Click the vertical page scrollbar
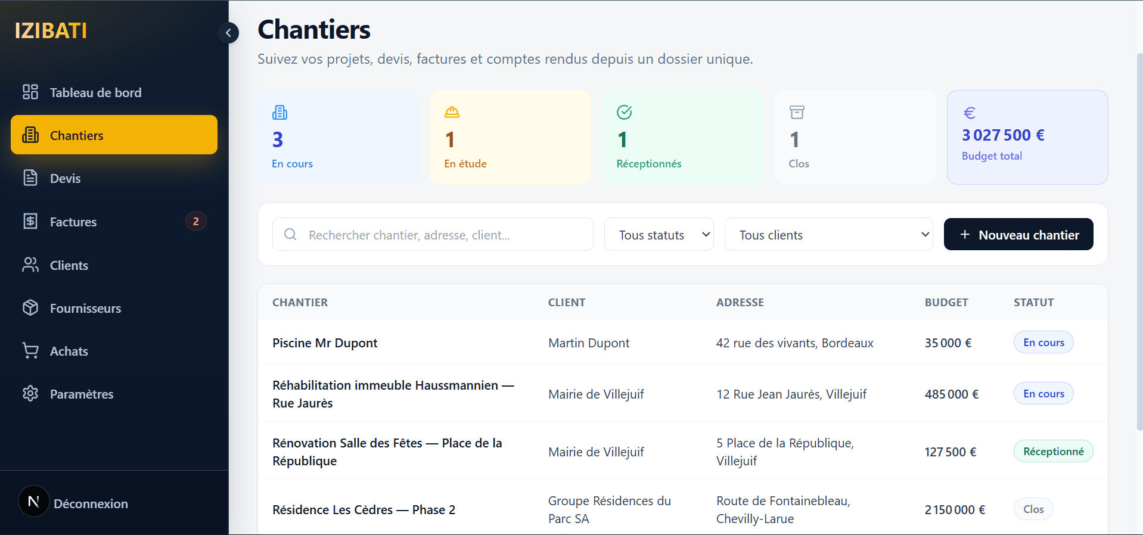This screenshot has height=535, width=1143. click(x=1139, y=238)
